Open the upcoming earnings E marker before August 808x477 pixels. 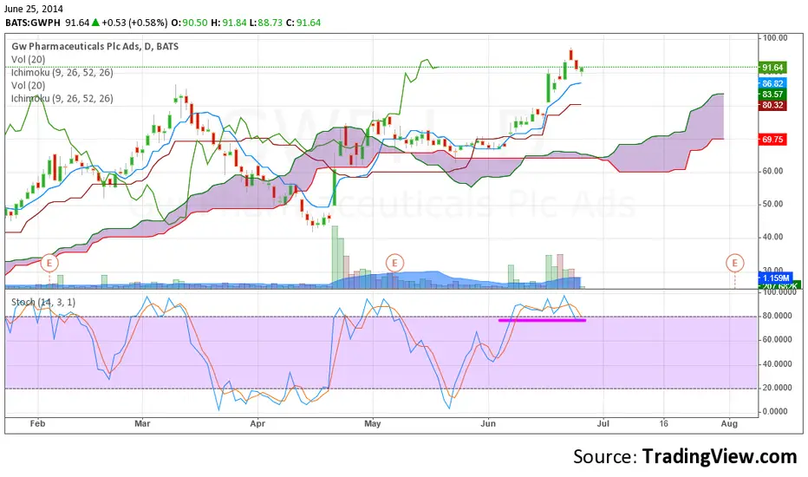coord(735,263)
